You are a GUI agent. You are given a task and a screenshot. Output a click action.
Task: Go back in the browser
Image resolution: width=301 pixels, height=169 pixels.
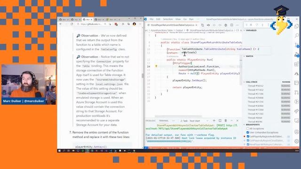pyautogui.click(x=61, y=24)
